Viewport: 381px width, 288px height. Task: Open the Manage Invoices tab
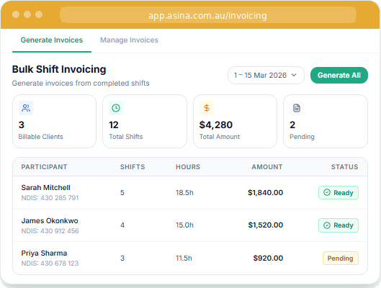129,40
